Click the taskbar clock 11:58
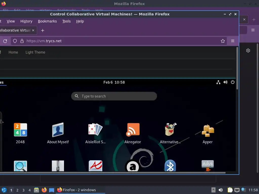Viewport: 259px width, 194px height. point(253,190)
